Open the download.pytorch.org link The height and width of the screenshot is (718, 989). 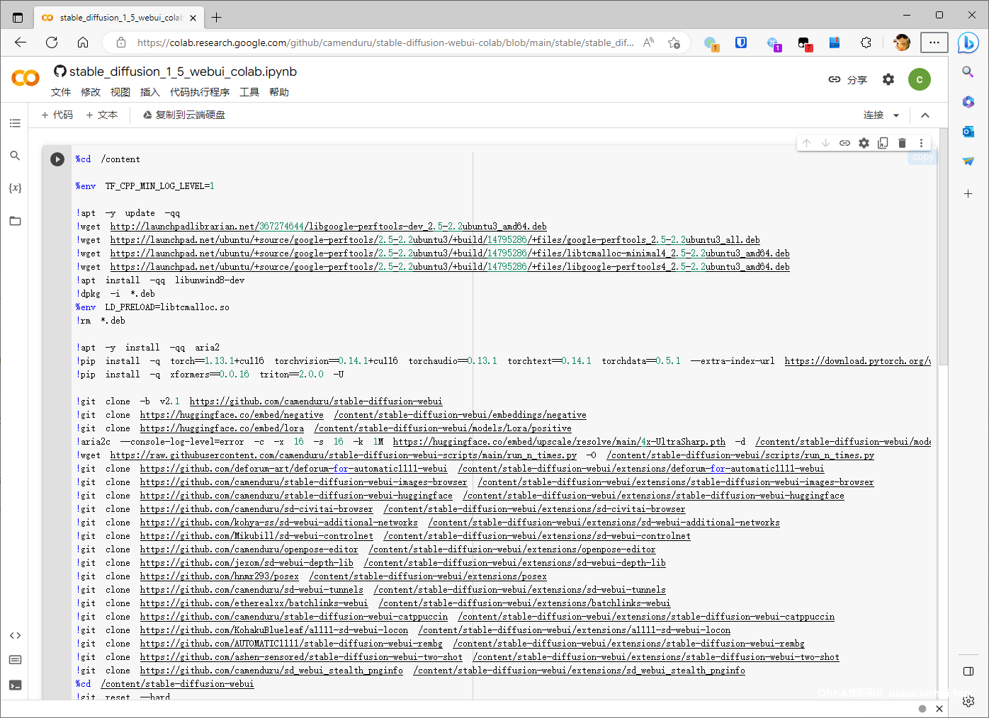pyautogui.click(x=858, y=361)
